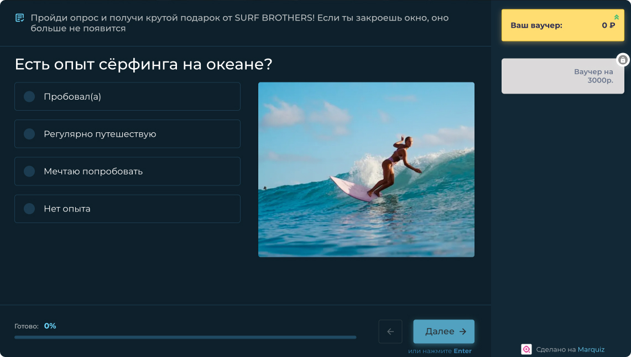
Task: Click the SURF BROTHERS survey intro text
Action: click(x=239, y=23)
